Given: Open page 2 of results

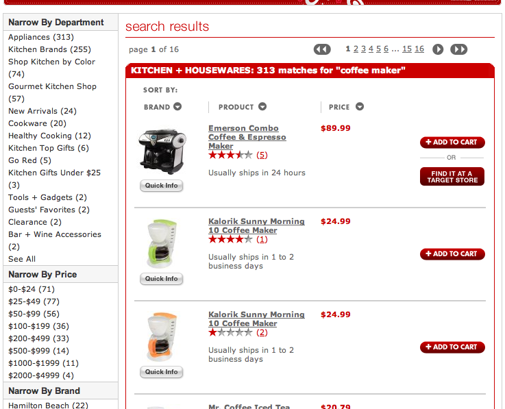Looking at the screenshot, I should click(x=356, y=49).
